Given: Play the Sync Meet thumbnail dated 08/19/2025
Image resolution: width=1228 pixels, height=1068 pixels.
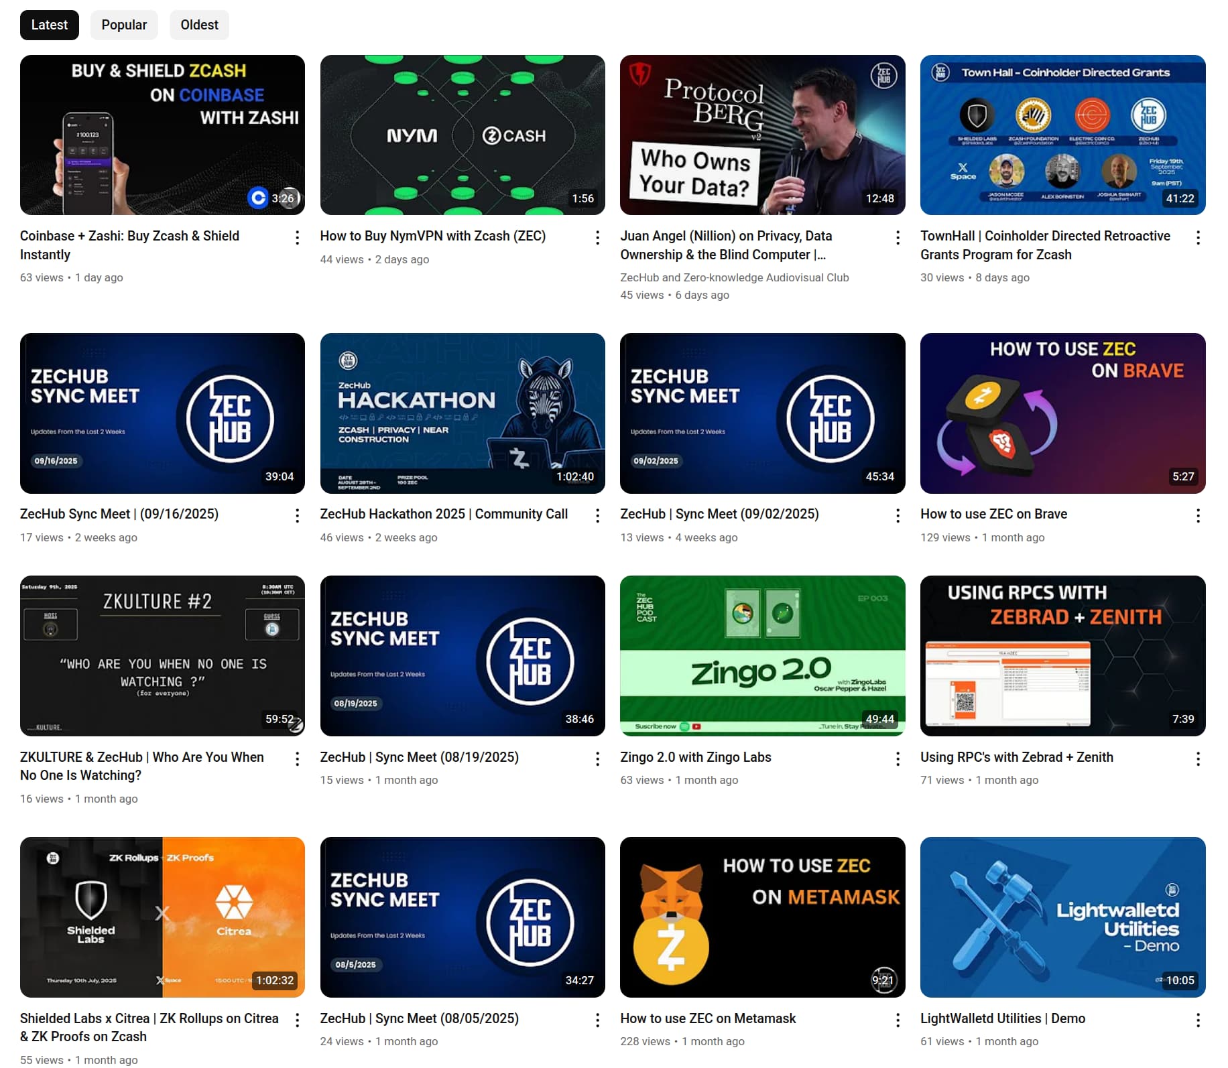Looking at the screenshot, I should (463, 656).
